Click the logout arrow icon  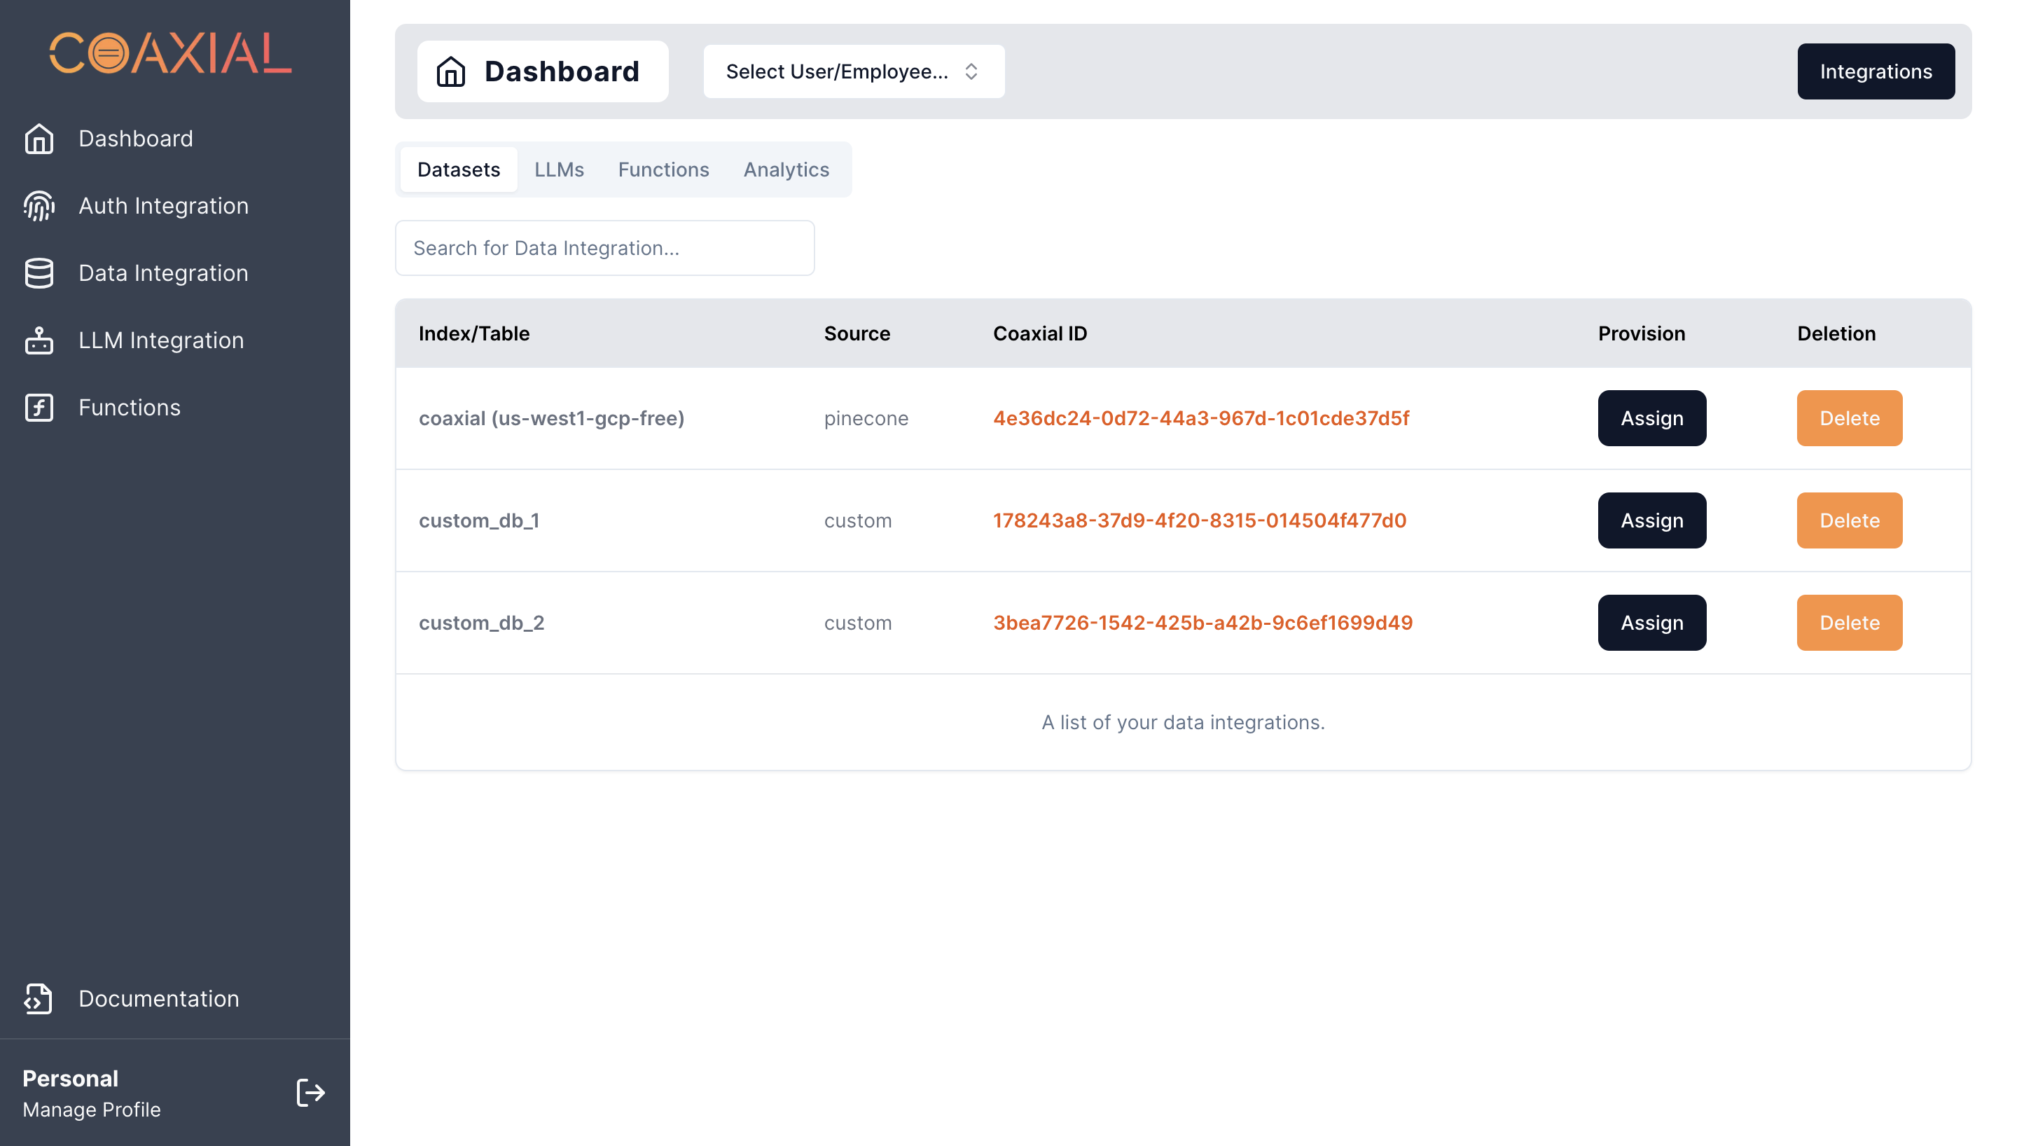[310, 1093]
